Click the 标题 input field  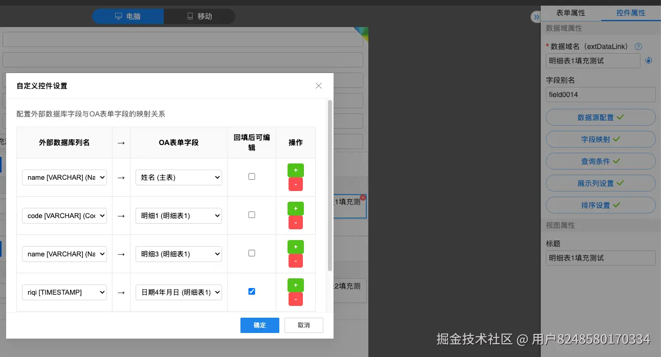coord(601,258)
